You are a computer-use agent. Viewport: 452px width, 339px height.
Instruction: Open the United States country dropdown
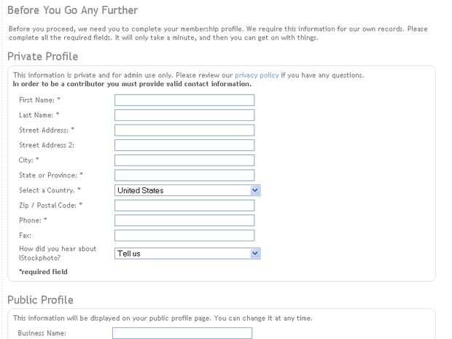[187, 190]
